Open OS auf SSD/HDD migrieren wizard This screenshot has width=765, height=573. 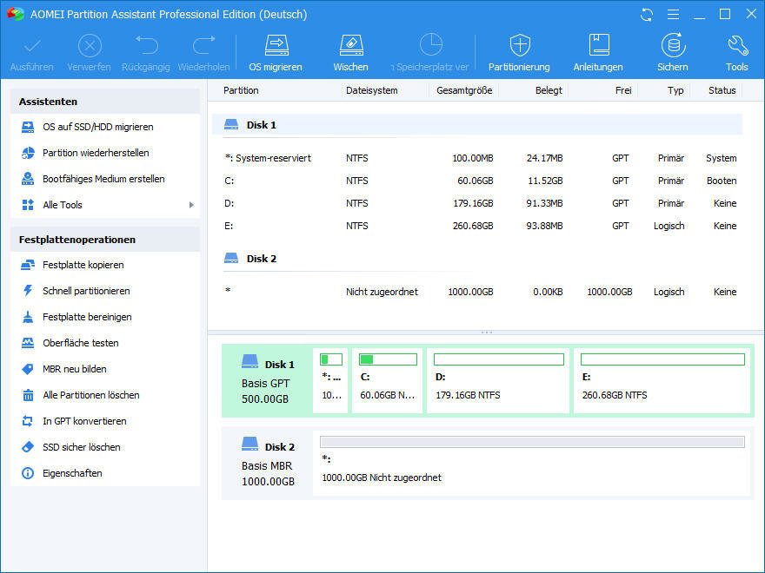(x=97, y=127)
